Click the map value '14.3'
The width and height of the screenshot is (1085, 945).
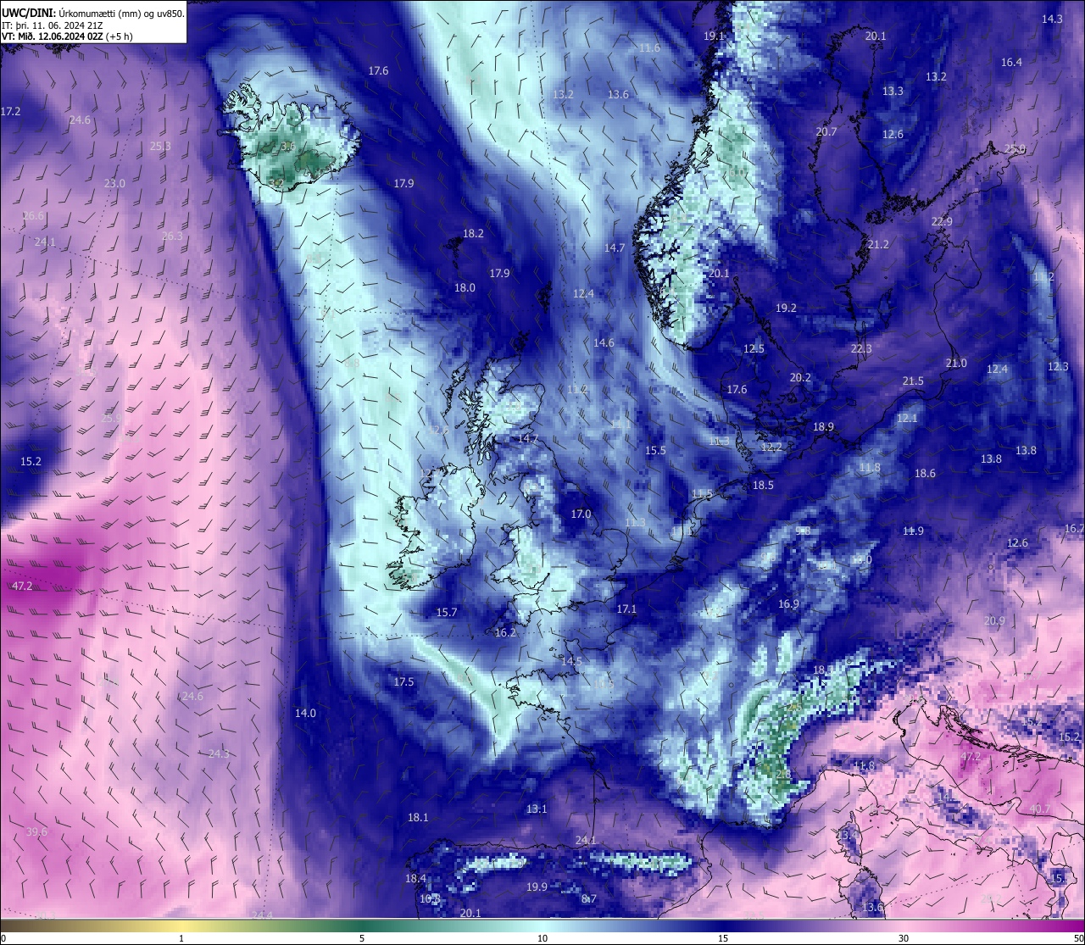point(1052,19)
